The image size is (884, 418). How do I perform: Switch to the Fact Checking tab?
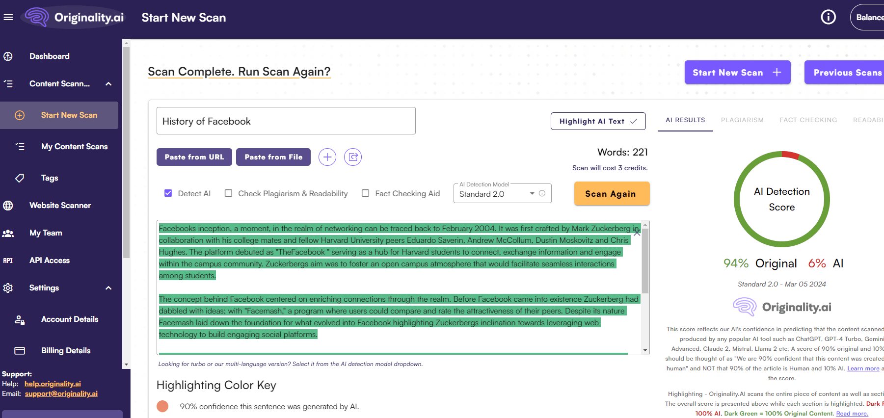808,120
